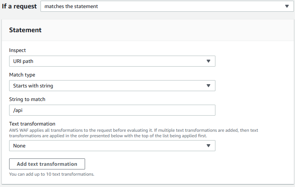This screenshot has height=187, width=295.
Task: Click the Match type field label
Action: click(22, 75)
